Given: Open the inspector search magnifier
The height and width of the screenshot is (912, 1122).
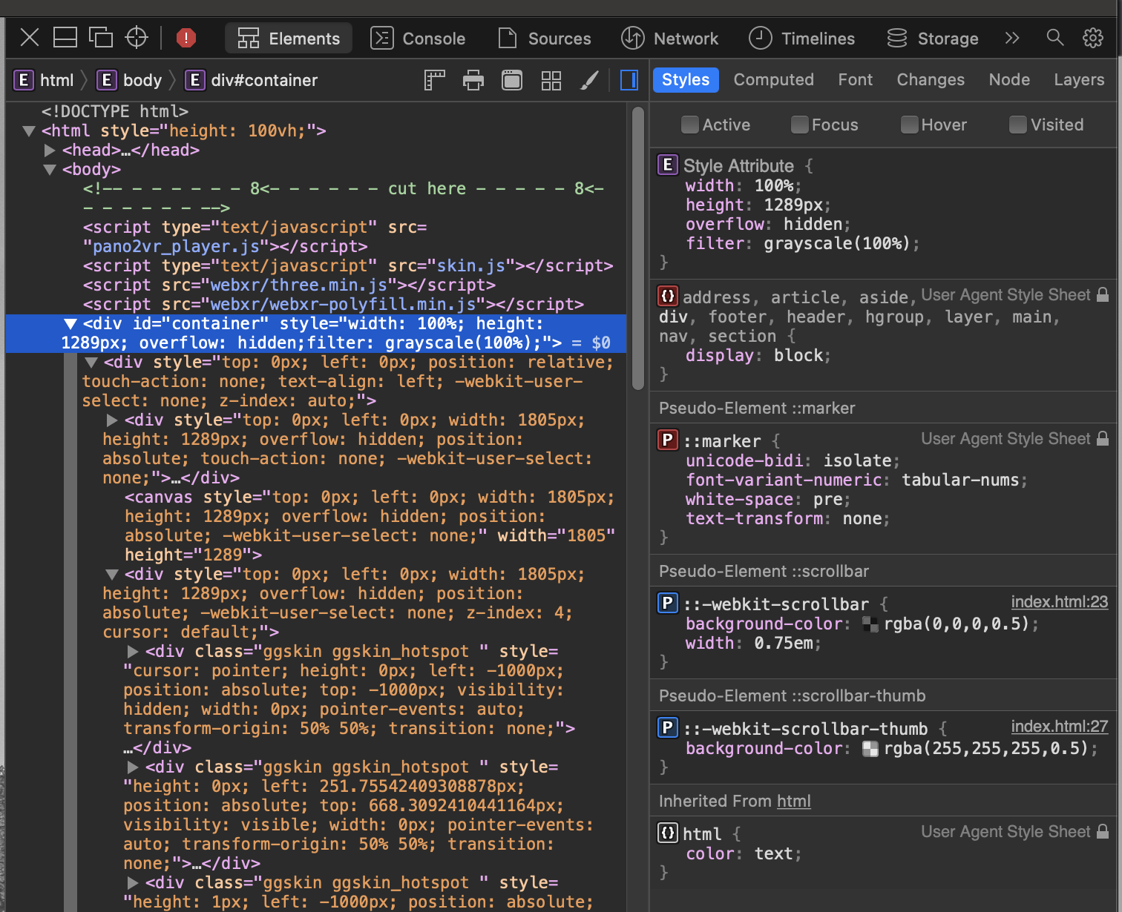Looking at the screenshot, I should click(1054, 38).
